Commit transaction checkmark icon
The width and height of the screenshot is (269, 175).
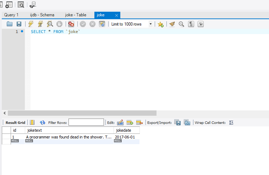tap(83, 24)
